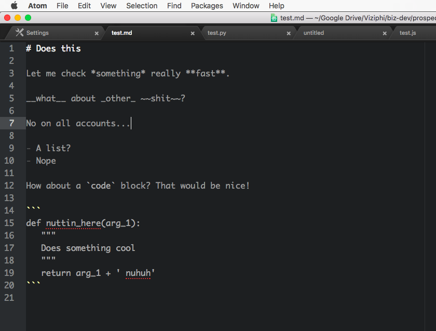Click the '(arg_1):' argument text on line 15
The width and height of the screenshot is (436, 331).
coord(120,223)
